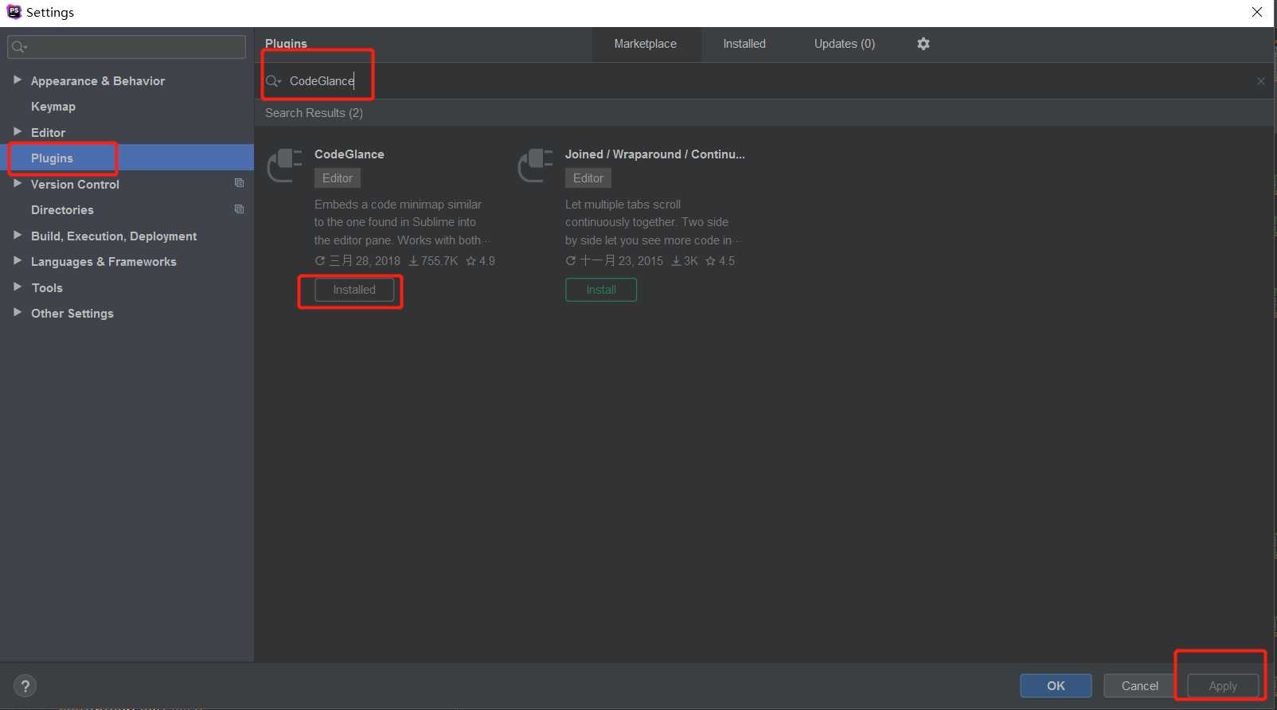
Task: Expand the Editor settings section
Action: 18,131
